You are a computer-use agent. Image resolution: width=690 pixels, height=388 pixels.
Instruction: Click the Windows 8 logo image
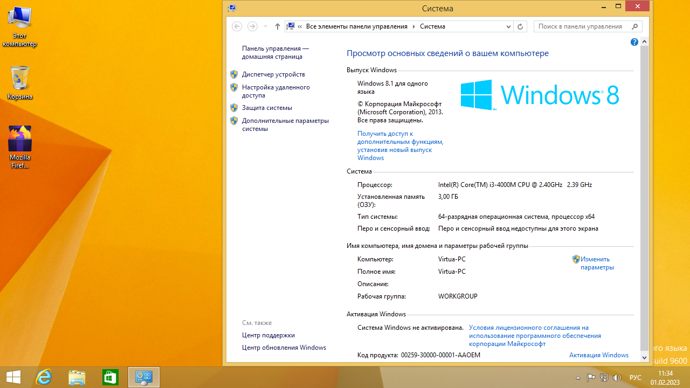pyautogui.click(x=540, y=95)
